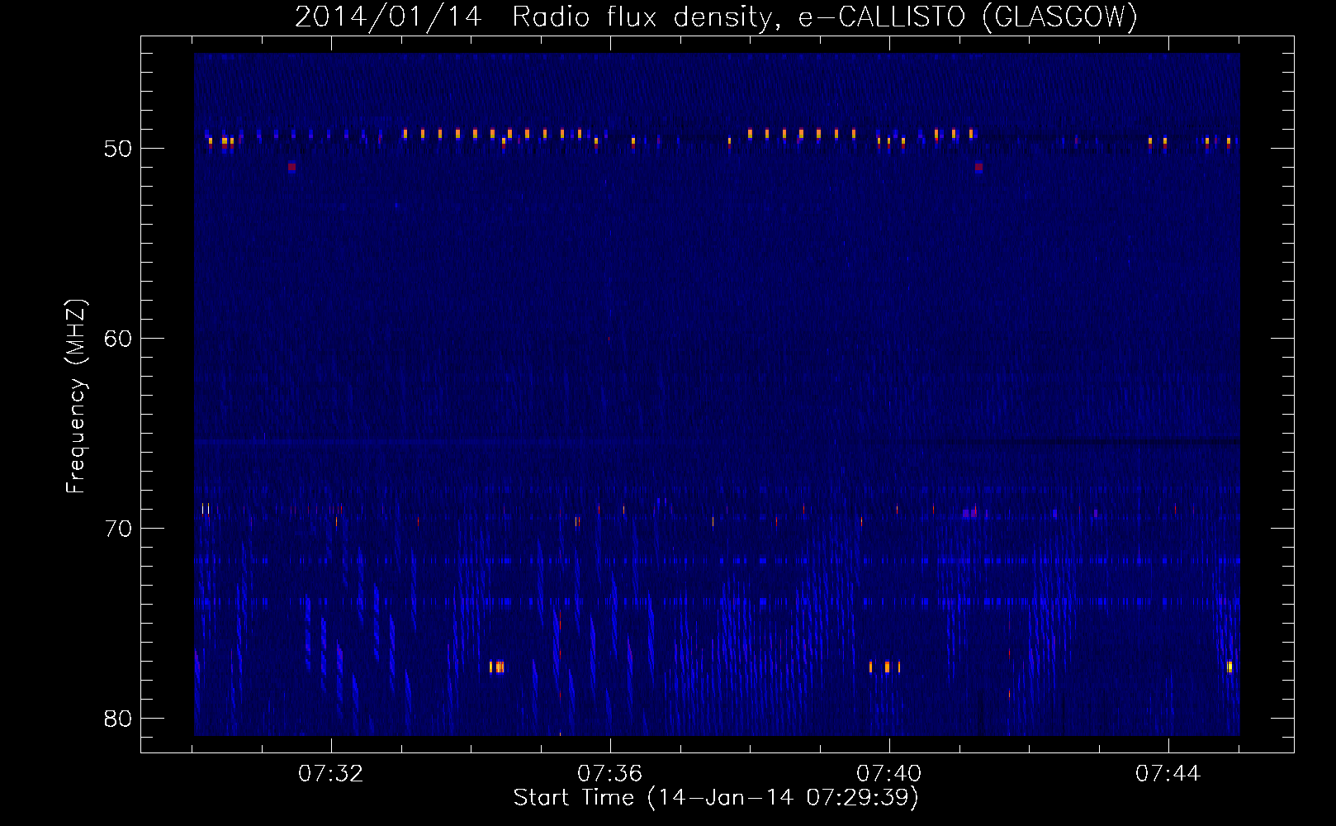The image size is (1336, 826).
Task: Click the 70 frequency tick label
Action: (117, 529)
